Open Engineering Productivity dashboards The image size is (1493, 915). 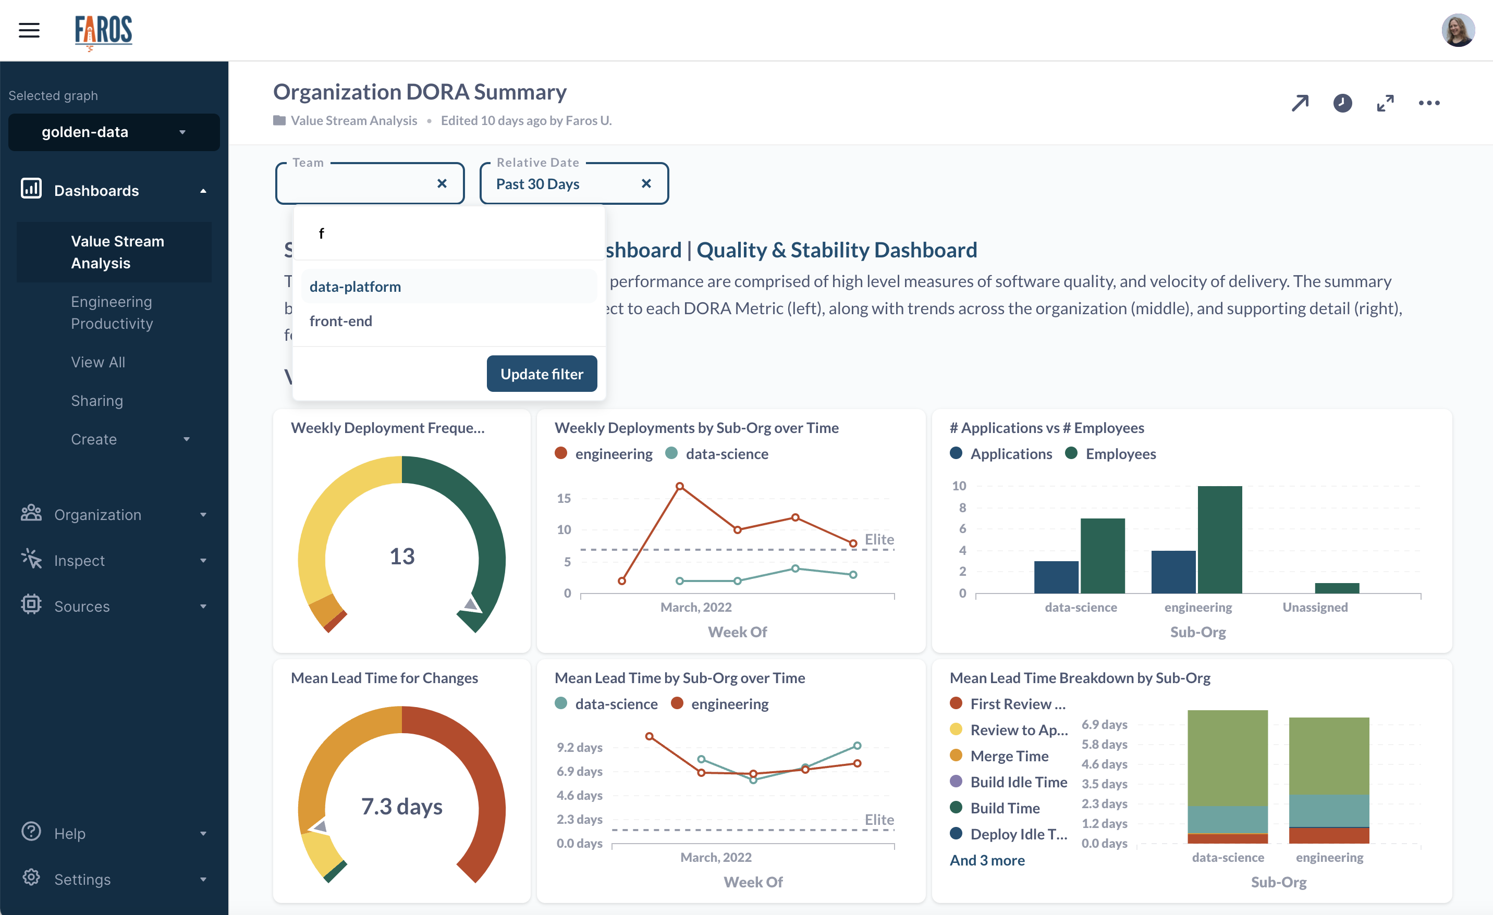(x=112, y=313)
